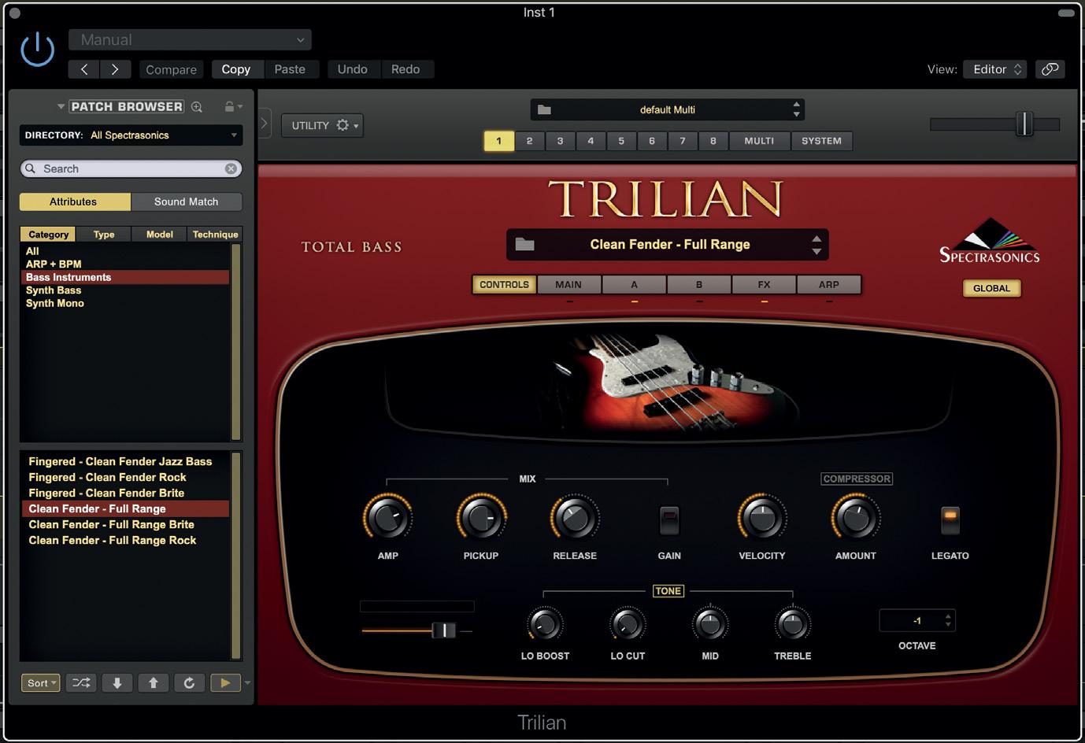Click the compressor AMOUNT knob
Image resolution: width=1085 pixels, height=743 pixels.
[856, 518]
